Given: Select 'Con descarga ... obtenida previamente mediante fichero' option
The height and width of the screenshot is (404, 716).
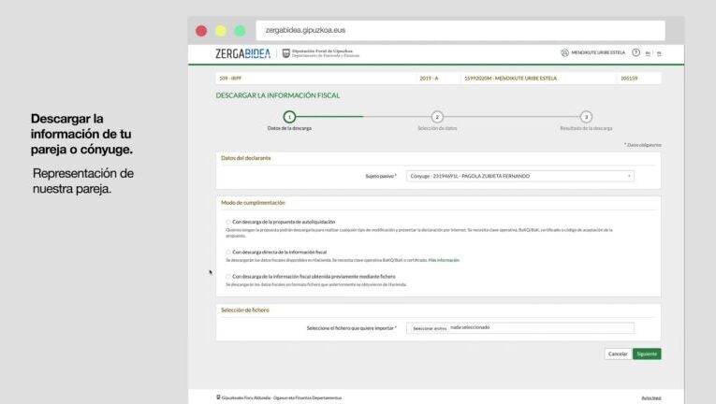Looking at the screenshot, I should (228, 277).
